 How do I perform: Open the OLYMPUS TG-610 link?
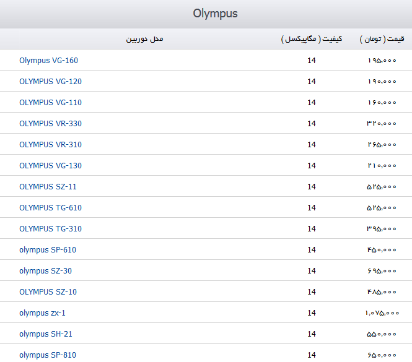click(x=50, y=208)
